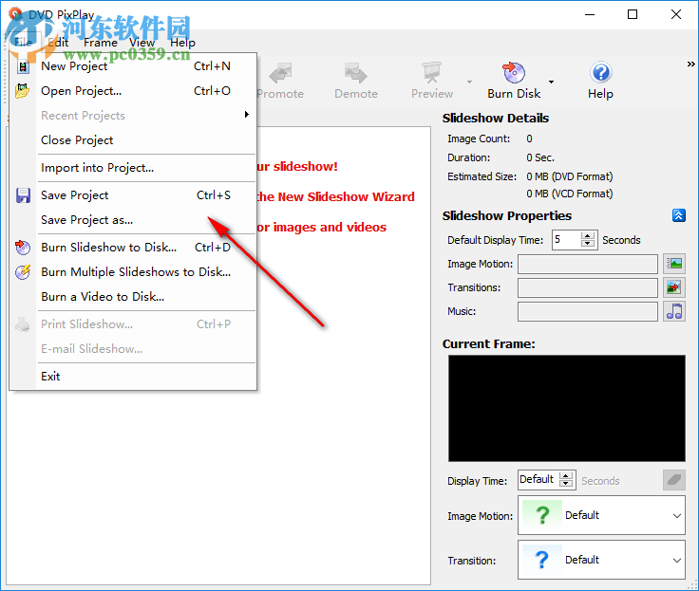
Task: Click the Open Project folder icon
Action: (22, 91)
